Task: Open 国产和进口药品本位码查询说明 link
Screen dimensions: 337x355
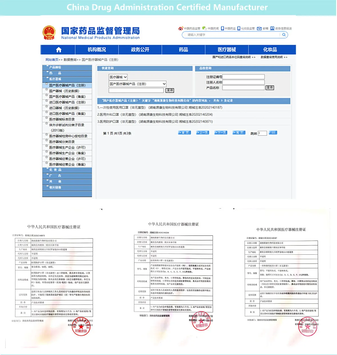Action: coord(234,57)
